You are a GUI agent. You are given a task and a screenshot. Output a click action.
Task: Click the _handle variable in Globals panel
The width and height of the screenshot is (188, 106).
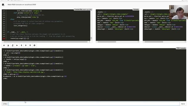click(x=102, y=12)
